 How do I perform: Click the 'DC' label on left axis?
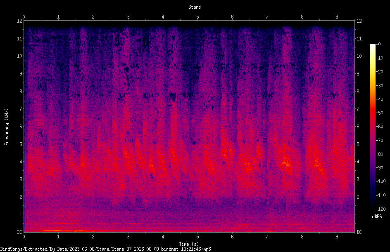pos(20,232)
